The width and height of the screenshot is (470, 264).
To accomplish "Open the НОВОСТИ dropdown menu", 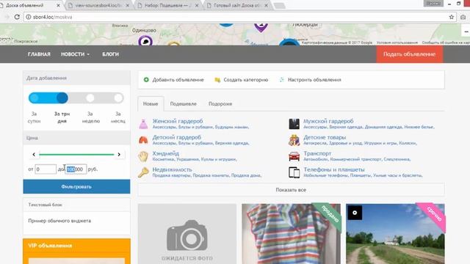I will tap(75, 54).
